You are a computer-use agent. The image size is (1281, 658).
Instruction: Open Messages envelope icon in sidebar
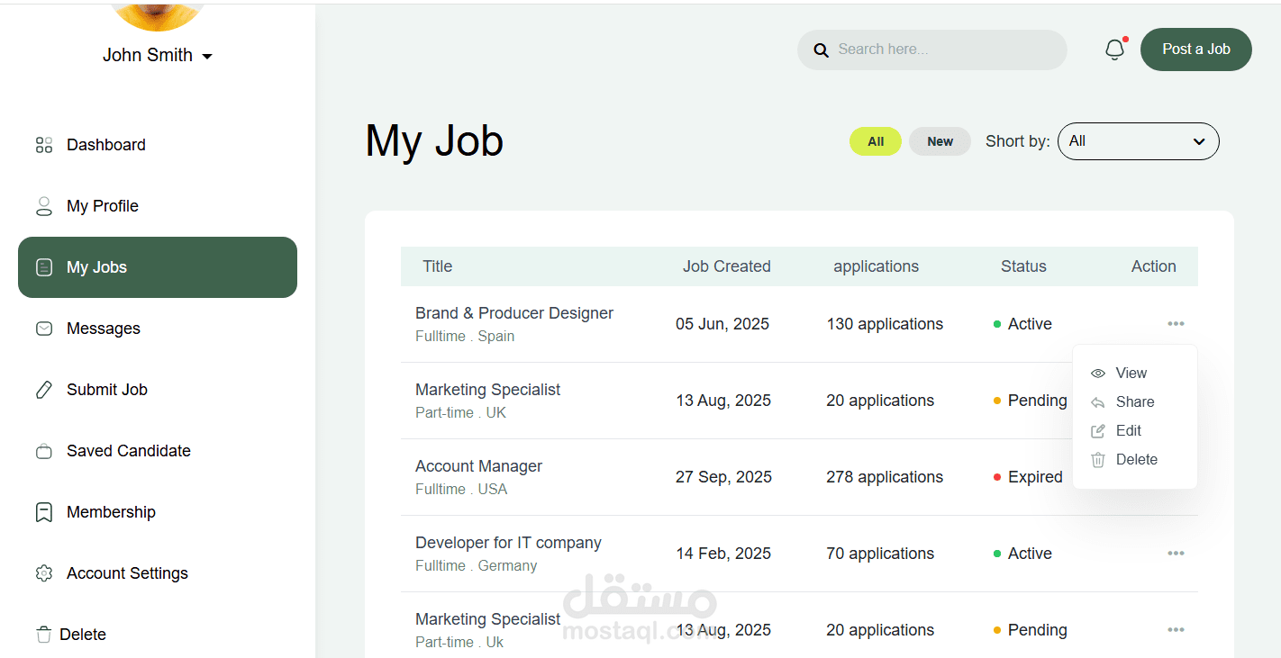[x=44, y=329]
